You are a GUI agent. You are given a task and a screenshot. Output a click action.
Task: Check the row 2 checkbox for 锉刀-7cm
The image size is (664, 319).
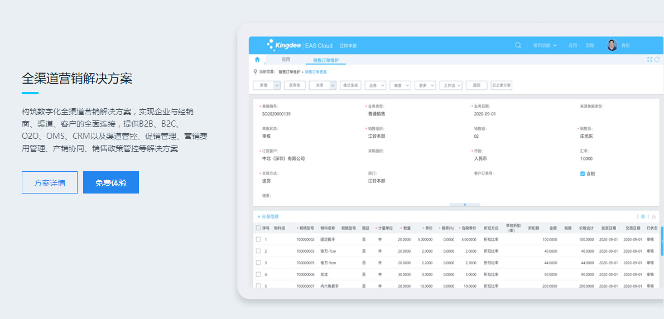(258, 251)
